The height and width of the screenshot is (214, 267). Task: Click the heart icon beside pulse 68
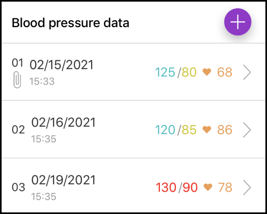pyautogui.click(x=207, y=72)
